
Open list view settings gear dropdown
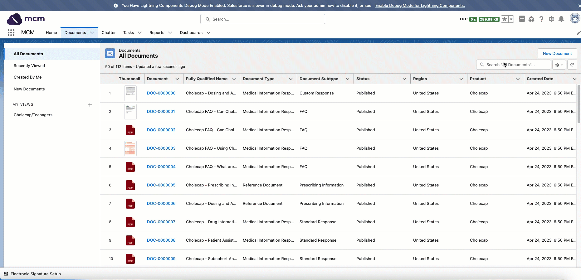[559, 65]
